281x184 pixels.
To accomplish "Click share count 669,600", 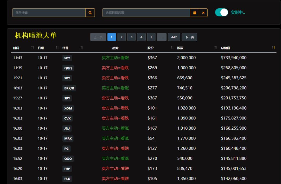I will (185, 78).
